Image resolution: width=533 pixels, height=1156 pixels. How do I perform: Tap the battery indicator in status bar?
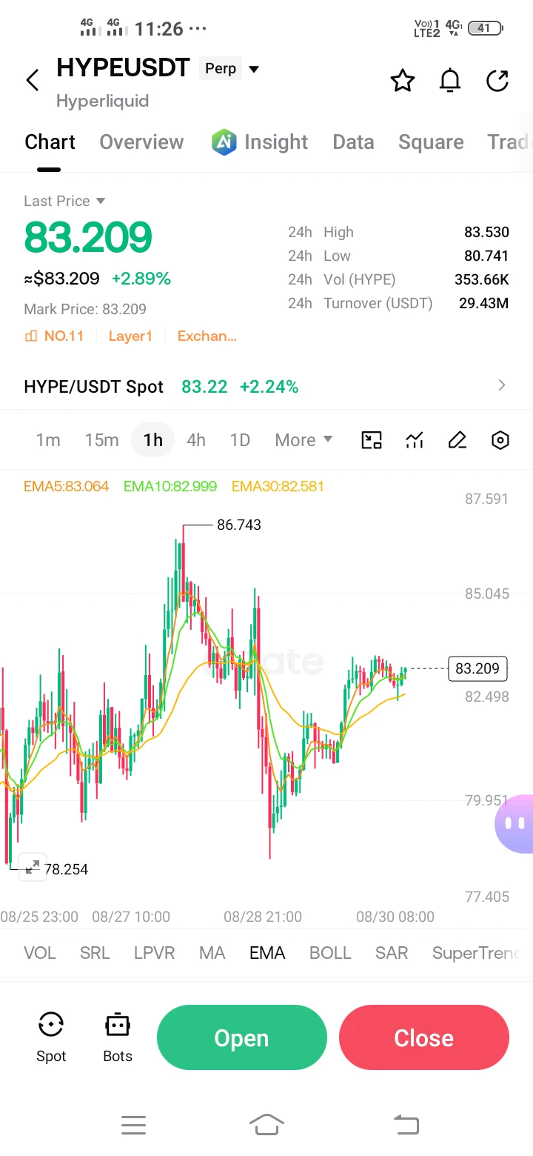(x=486, y=28)
